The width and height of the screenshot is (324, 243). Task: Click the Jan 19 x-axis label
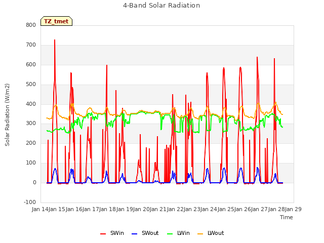coord(125,209)
